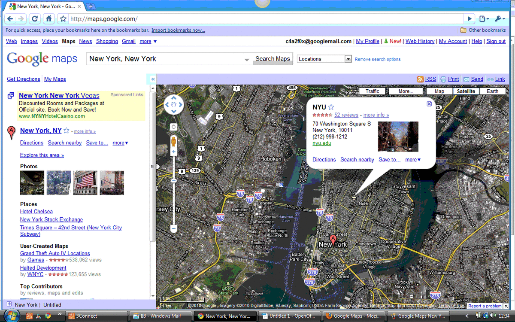The image size is (515, 322).
Task: Close the NYU info balloon
Action: click(429, 104)
